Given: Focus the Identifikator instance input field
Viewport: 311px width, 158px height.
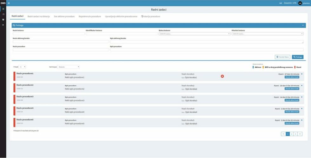Looking at the screenshot, I should (x=122, y=34).
